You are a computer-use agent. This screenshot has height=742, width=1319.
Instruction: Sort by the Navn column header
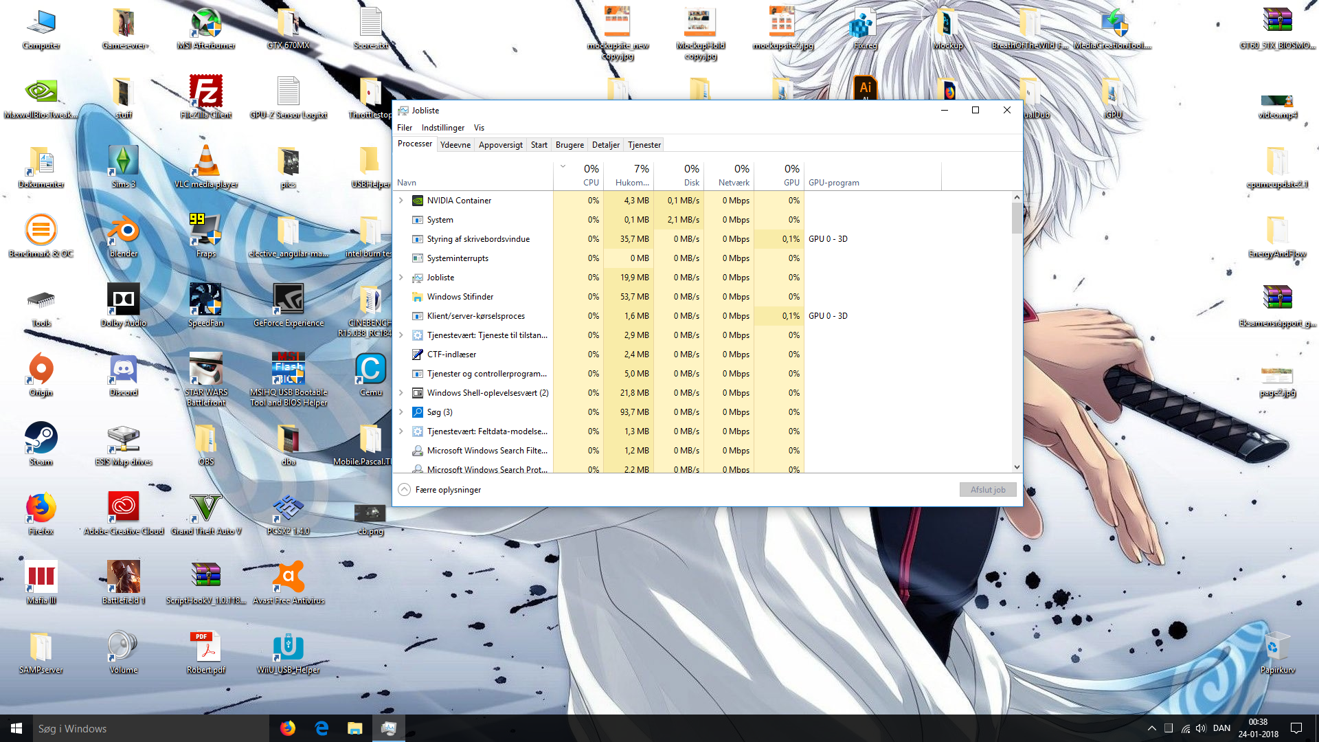click(x=474, y=176)
